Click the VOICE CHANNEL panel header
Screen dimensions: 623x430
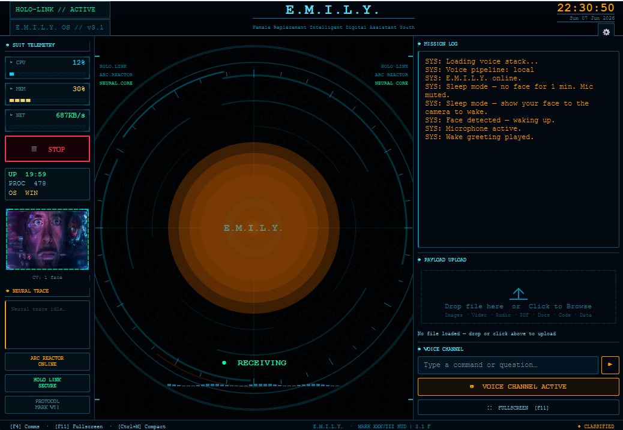point(444,349)
